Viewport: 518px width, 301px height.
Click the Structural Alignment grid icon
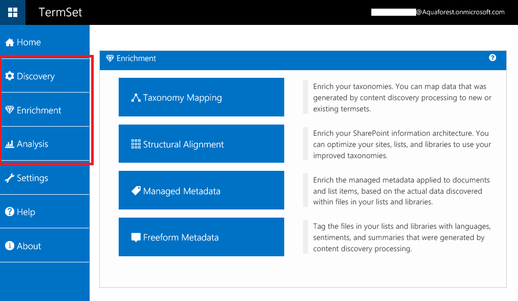pyautogui.click(x=135, y=144)
